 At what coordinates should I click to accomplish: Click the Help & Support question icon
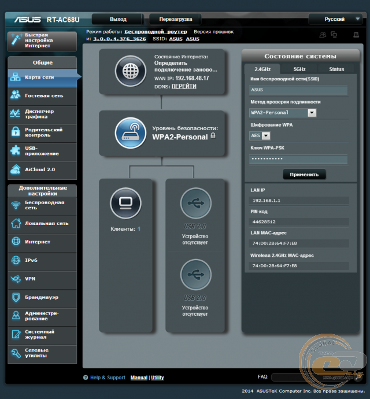86,378
